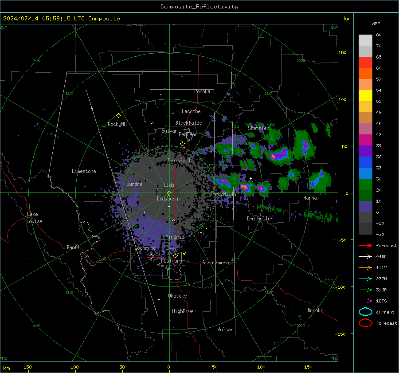Screen dimensions: 399x373
Task: Click the Drumheller map label
Action: pos(260,219)
